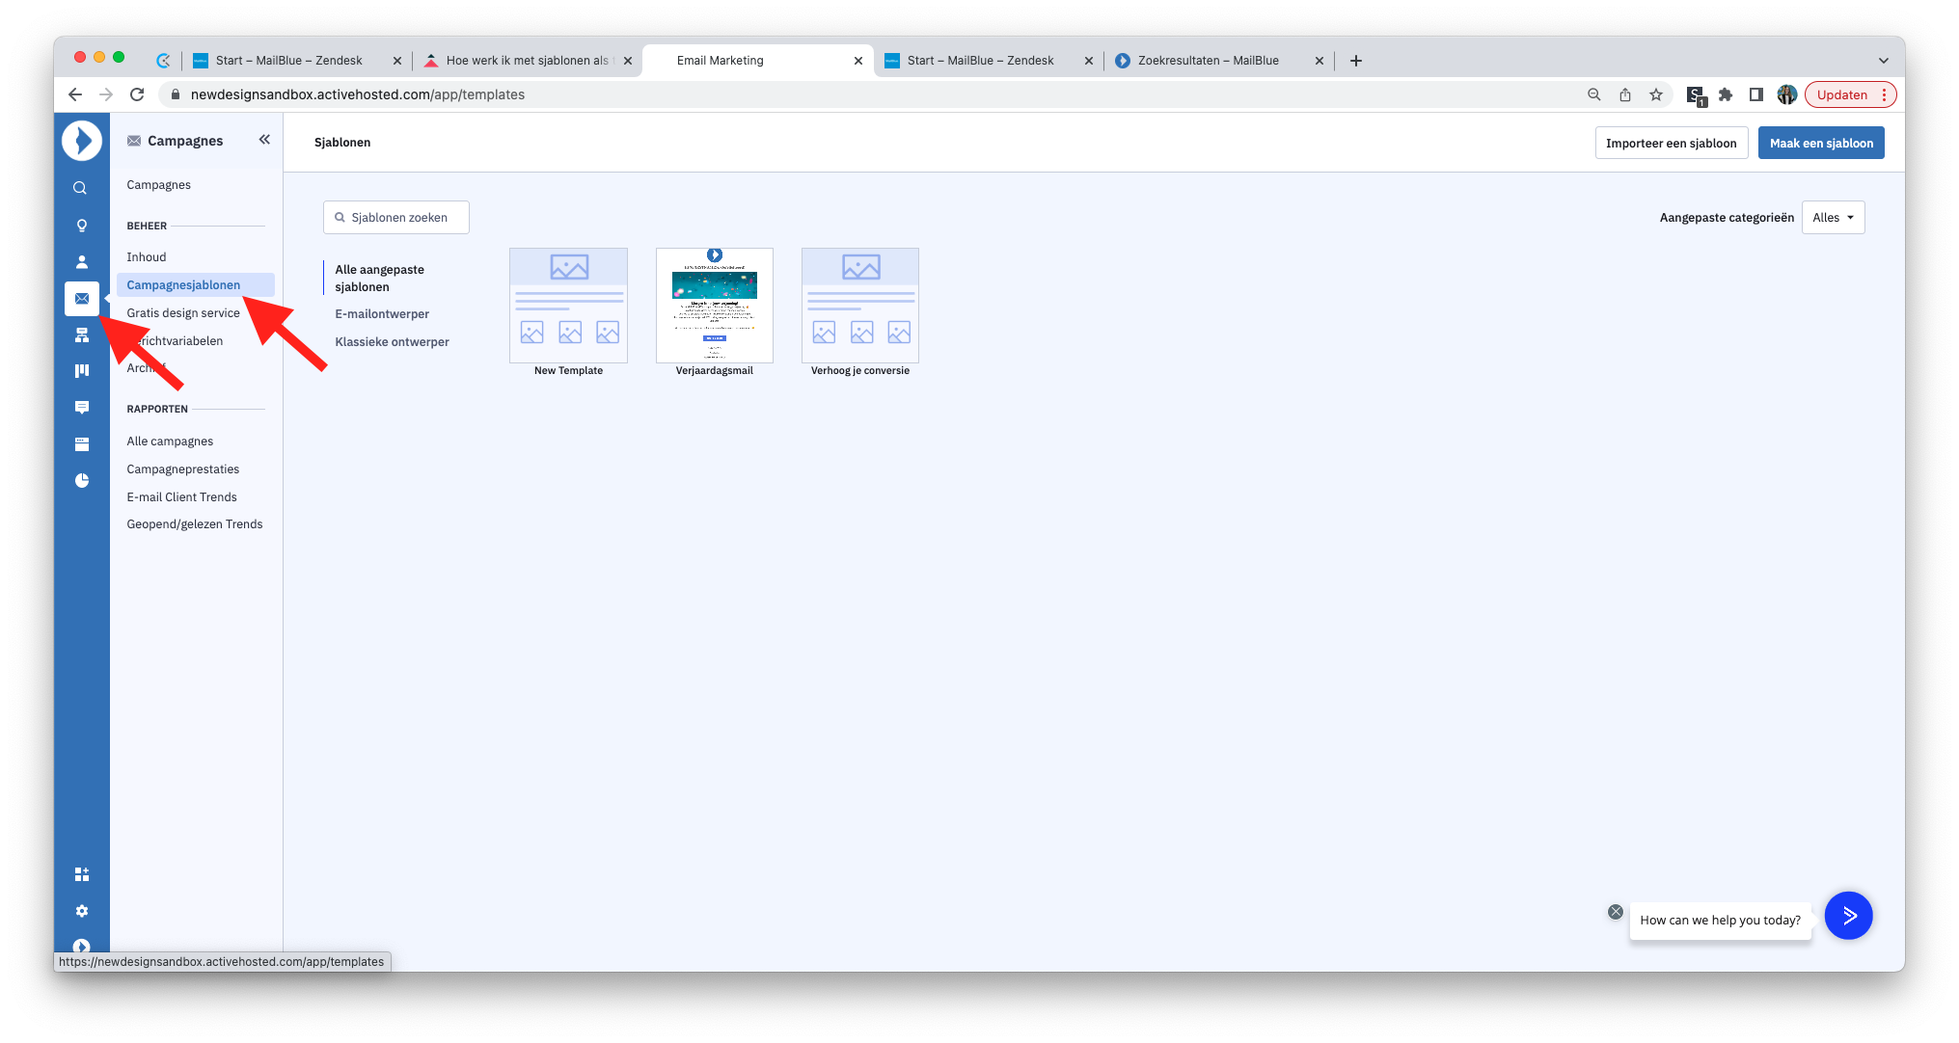Open the New Template thumbnail
Viewport: 1959px width, 1043px height.
568,306
